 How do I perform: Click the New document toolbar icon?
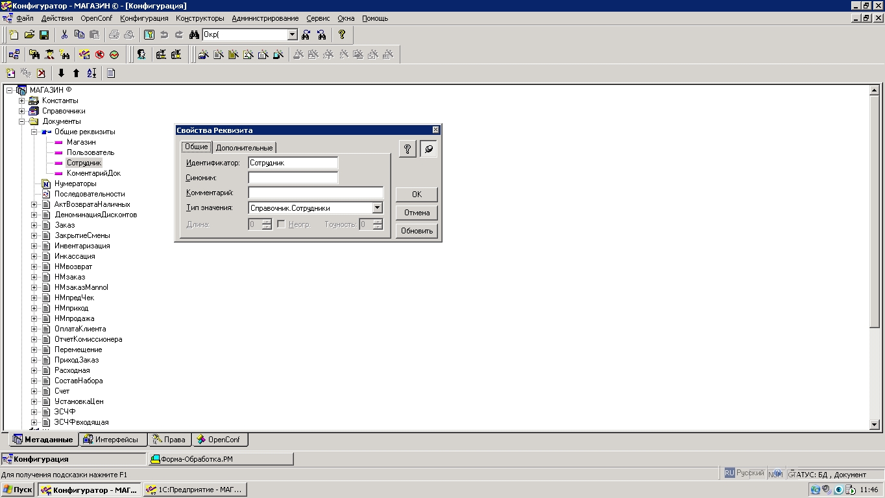(14, 35)
